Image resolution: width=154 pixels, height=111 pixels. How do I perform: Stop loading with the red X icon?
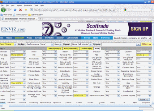click(x=20, y=10)
